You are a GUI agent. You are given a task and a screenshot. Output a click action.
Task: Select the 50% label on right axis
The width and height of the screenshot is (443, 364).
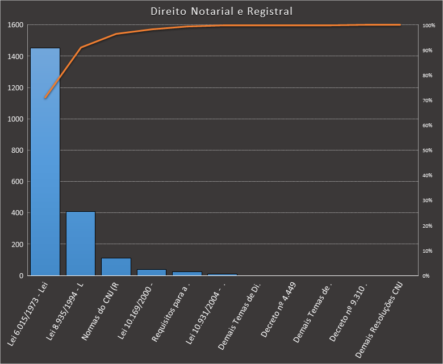[x=428, y=150]
